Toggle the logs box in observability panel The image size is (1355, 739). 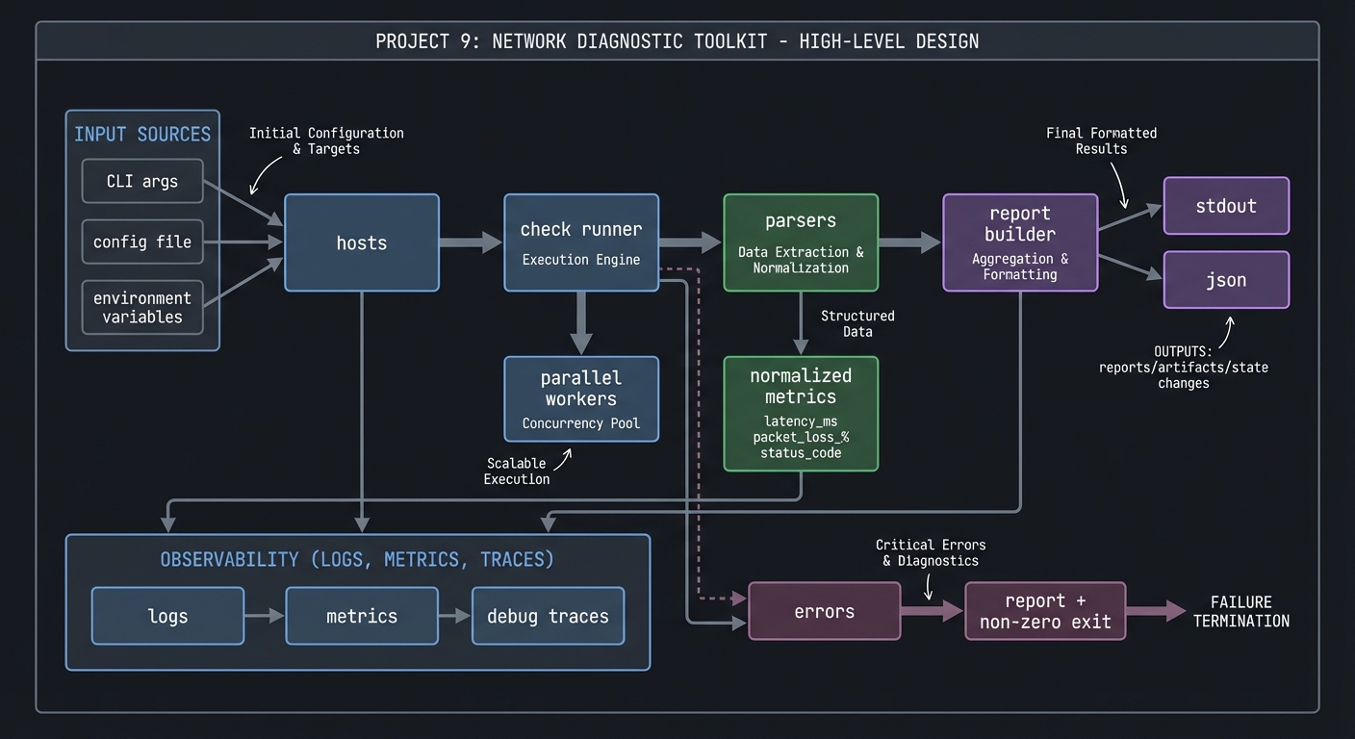click(x=166, y=616)
